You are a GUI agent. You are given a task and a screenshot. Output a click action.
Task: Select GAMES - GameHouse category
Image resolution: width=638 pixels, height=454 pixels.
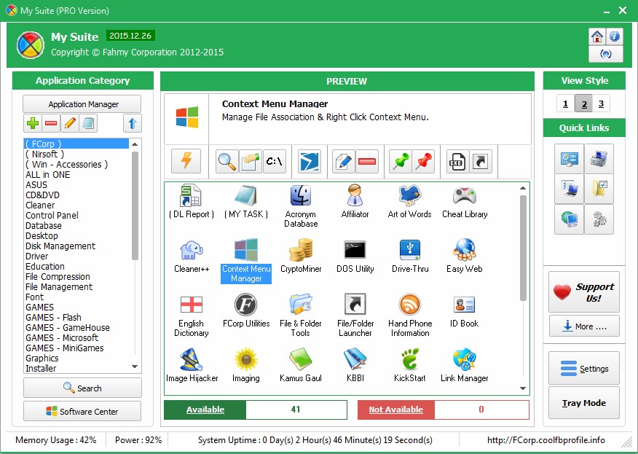[x=76, y=327]
